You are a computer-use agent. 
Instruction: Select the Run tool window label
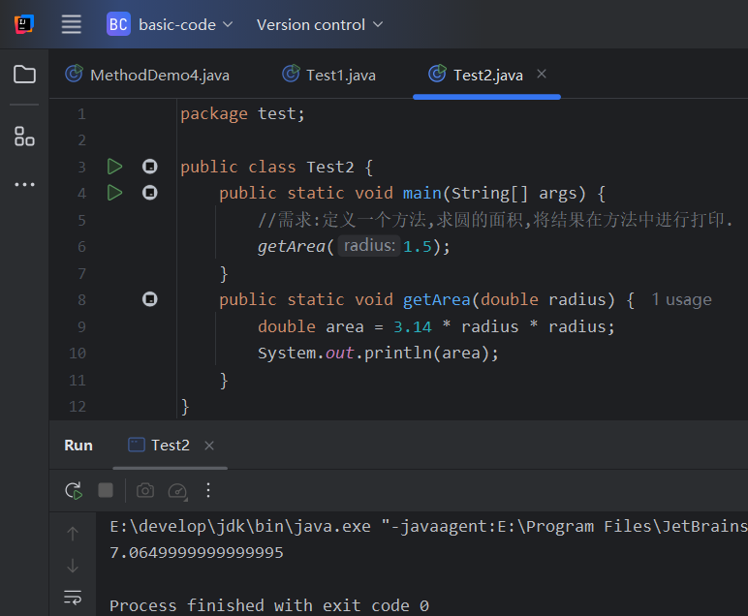(78, 446)
